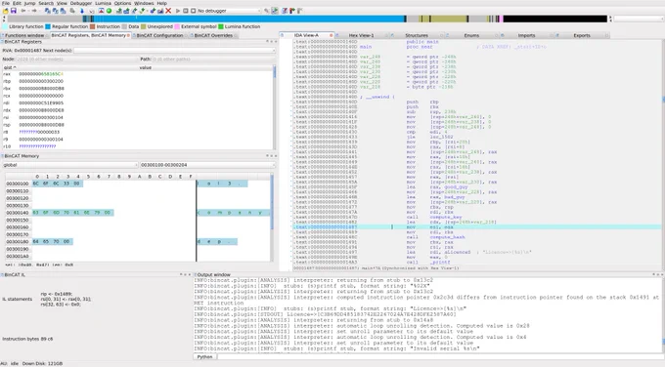
Task: Open the Lumina menu
Action: [103, 3]
